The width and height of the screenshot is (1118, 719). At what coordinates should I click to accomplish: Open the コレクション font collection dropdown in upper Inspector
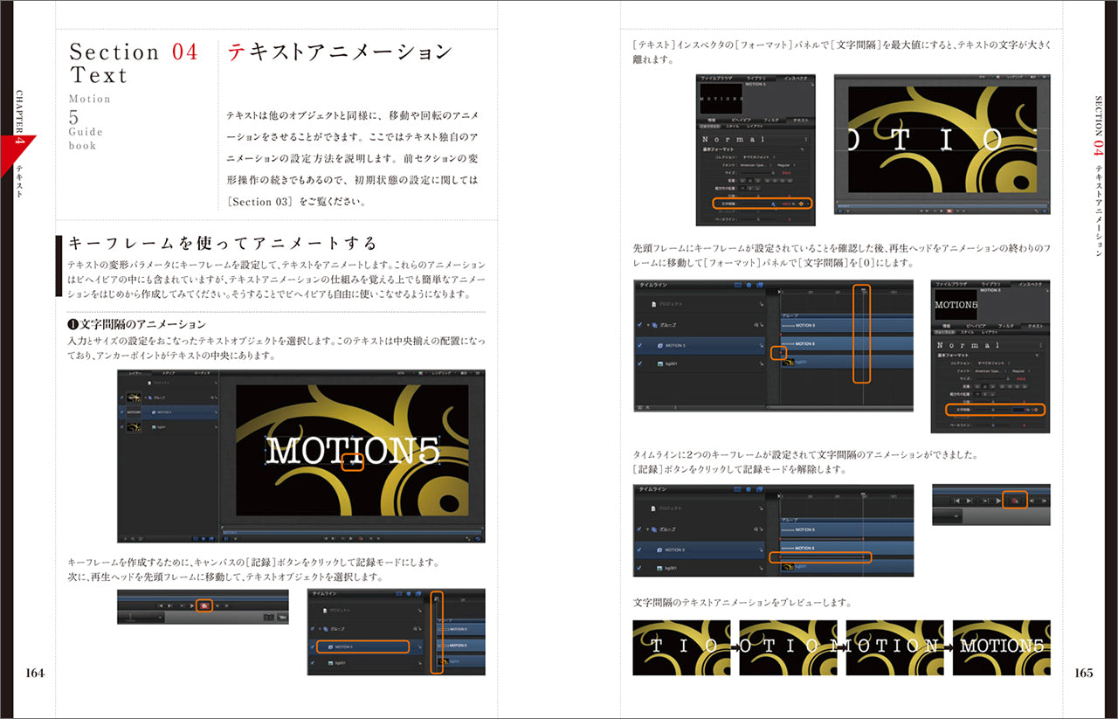[x=759, y=156]
